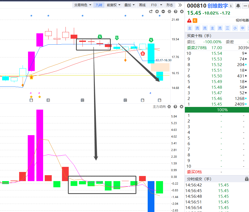Zoom in the K-line chart with plus icon
Screen dimensions: 249x212
[157, 12]
